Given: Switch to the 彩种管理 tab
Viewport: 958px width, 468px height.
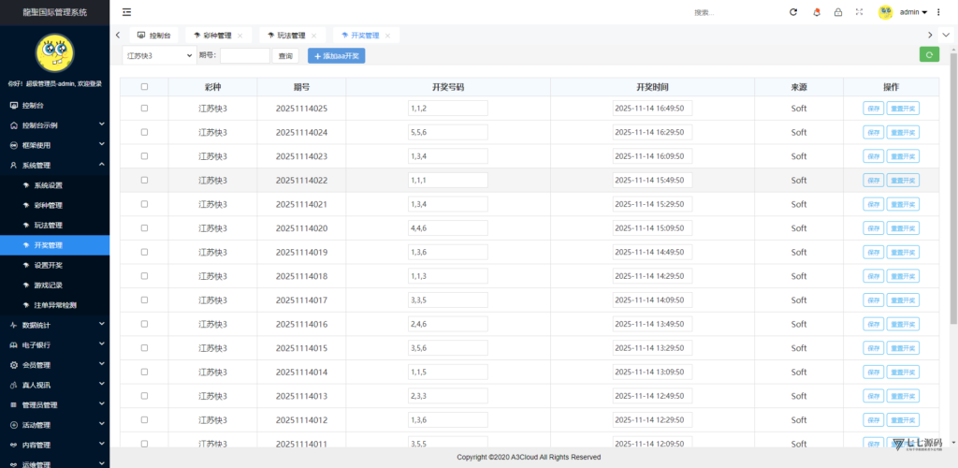Looking at the screenshot, I should pos(217,36).
